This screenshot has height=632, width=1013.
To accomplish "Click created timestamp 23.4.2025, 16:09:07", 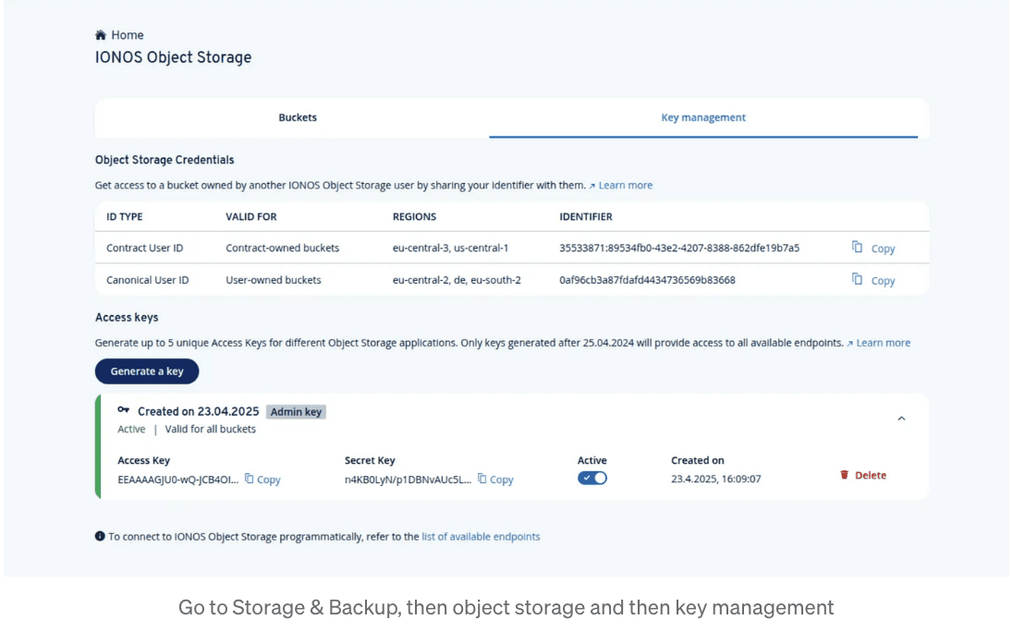I will [715, 479].
